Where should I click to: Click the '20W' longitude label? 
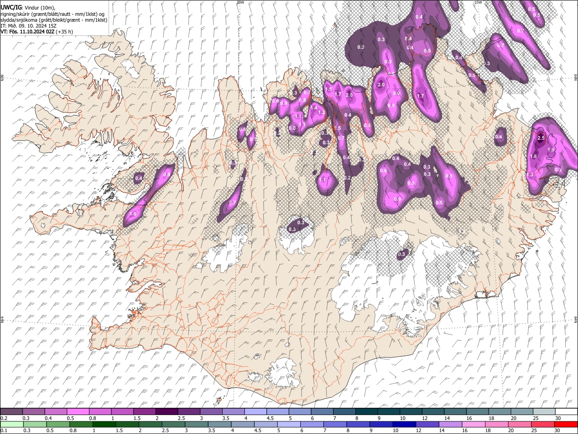point(240,2)
